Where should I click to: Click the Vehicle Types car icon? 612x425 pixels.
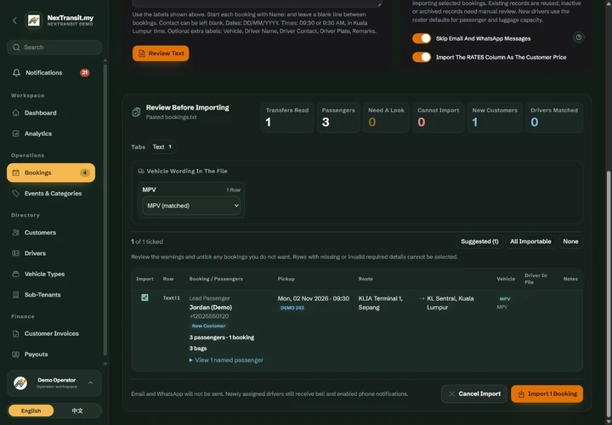click(x=15, y=274)
